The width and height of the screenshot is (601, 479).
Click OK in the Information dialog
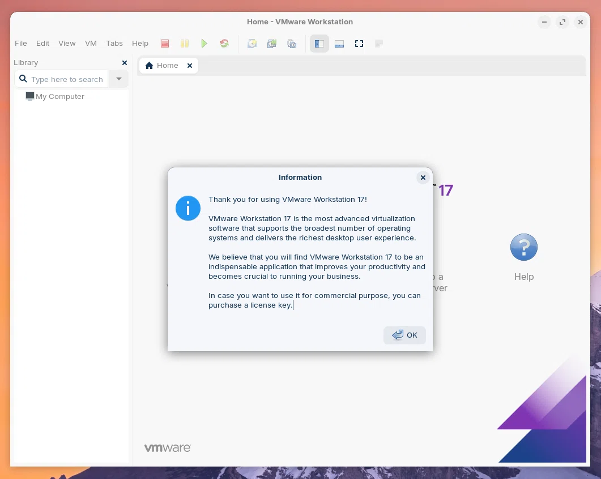[405, 335]
